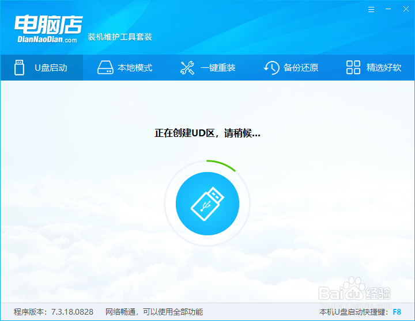Select the U盘启动 tab label
415x321 pixels.
(51, 68)
